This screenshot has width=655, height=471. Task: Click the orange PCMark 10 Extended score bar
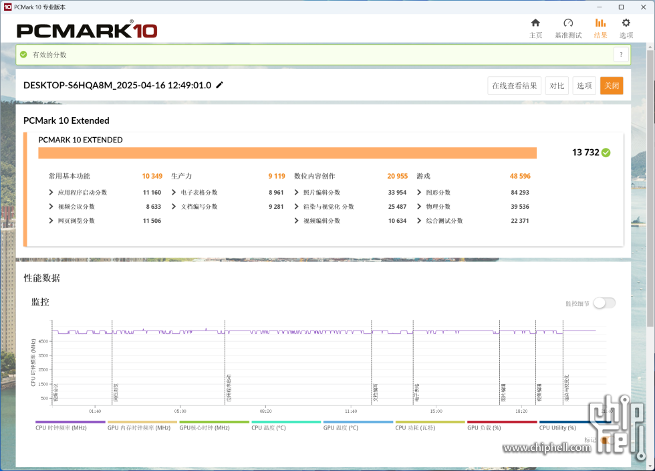point(287,153)
